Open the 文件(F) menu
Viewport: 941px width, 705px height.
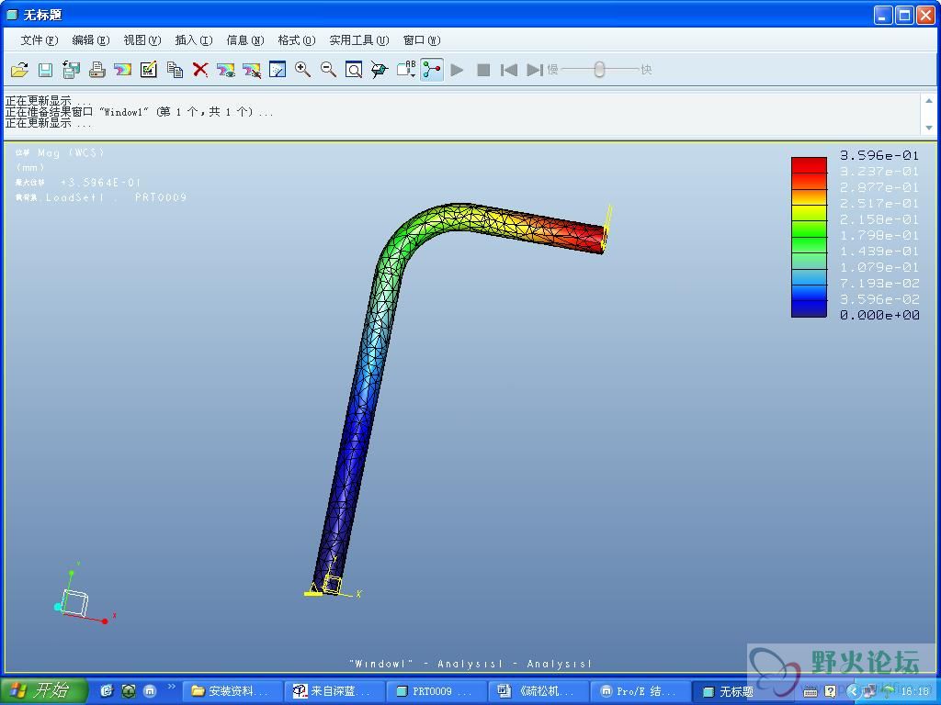click(39, 40)
